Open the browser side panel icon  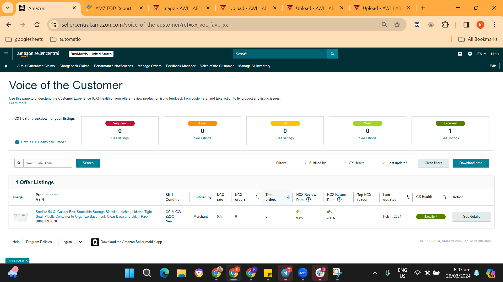coord(466,25)
